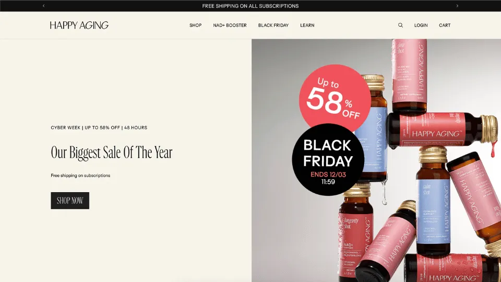This screenshot has width=501, height=282.
Task: Open the SHOP menu item
Action: tap(196, 25)
